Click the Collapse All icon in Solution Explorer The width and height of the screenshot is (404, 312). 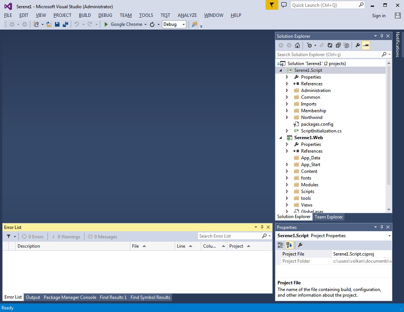click(338, 45)
